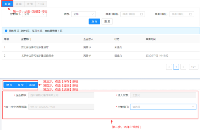This screenshot has height=130, width=210.
Task: Select row 河北省住房和城乡建设厅
Action: click(x=101, y=47)
